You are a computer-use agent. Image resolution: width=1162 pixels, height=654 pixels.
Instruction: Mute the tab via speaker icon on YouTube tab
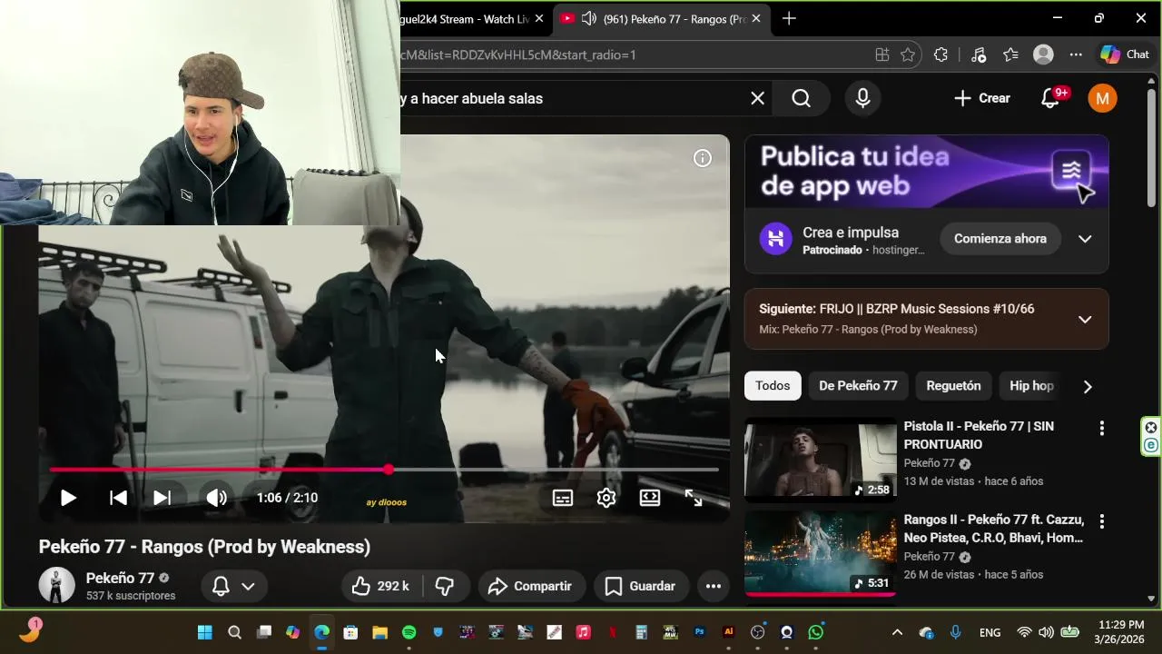coord(589,18)
